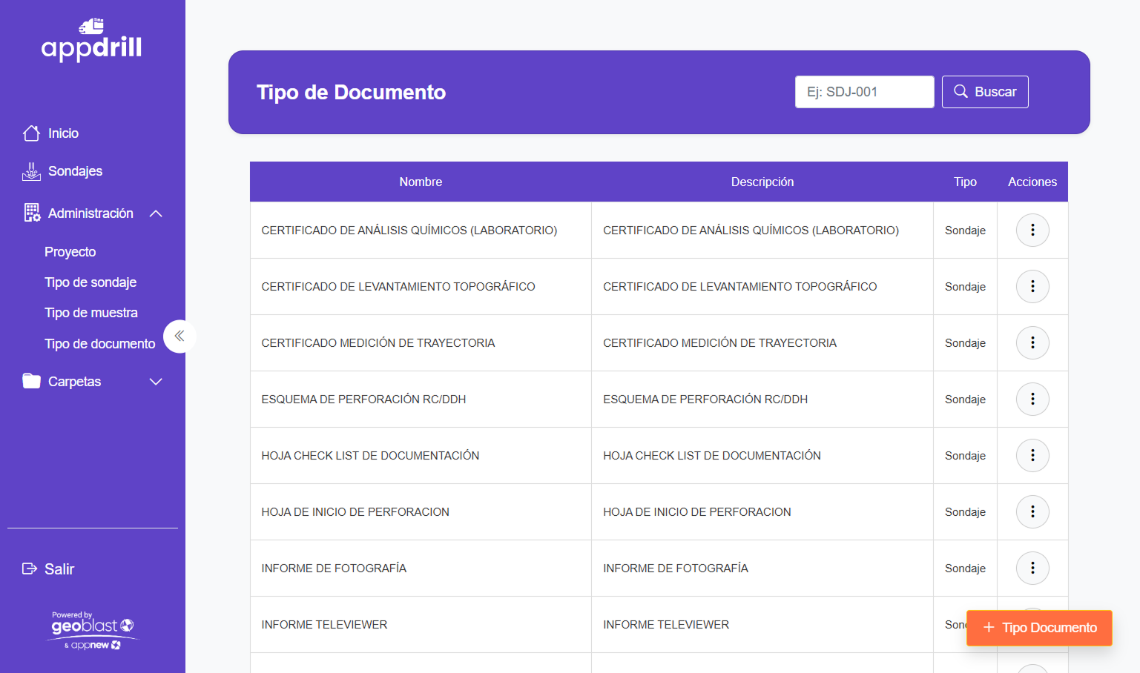Add a new Tipo Documento
Viewport: 1140px width, 673px height.
point(1039,628)
